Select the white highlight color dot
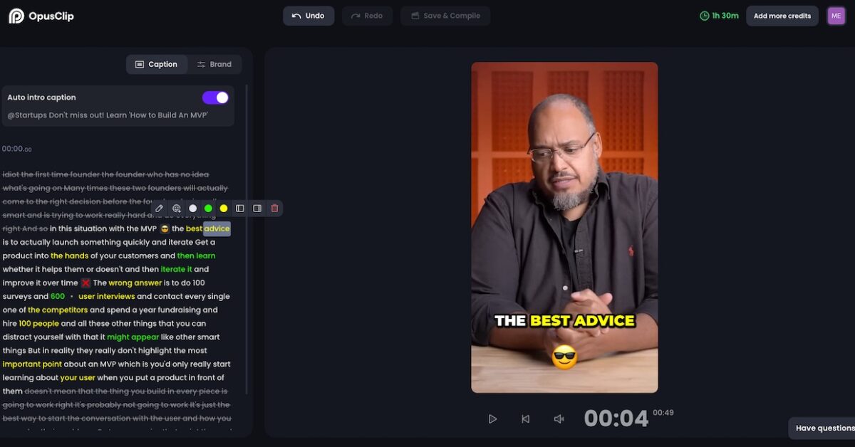This screenshot has height=447, width=855. [x=192, y=209]
